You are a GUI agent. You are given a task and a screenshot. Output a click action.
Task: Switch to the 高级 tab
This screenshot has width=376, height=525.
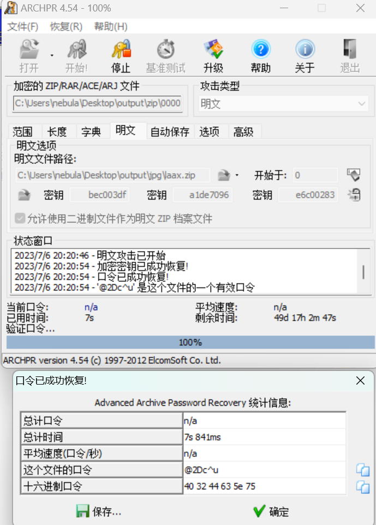tap(243, 132)
